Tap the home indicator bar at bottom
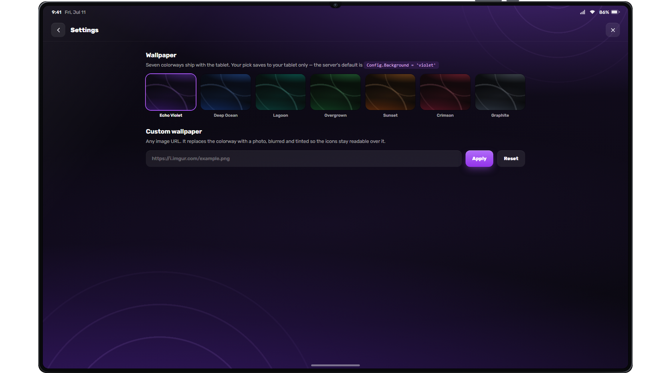This screenshot has height=373, width=671. [335, 365]
